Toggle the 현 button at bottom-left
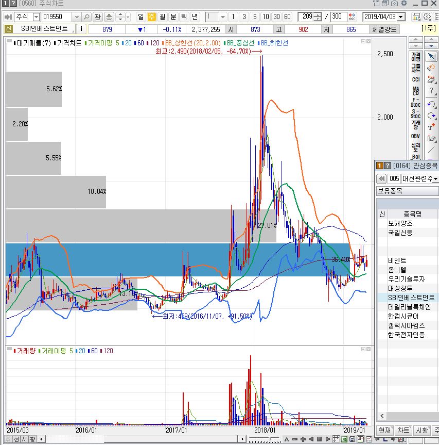The width and height of the screenshot is (439, 445). (x=16, y=439)
